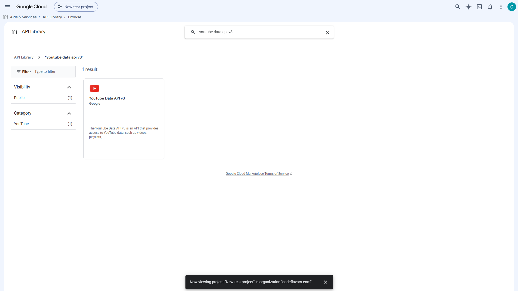518x291 pixels.
Task: Focus the Type to filter field
Action: point(53,72)
